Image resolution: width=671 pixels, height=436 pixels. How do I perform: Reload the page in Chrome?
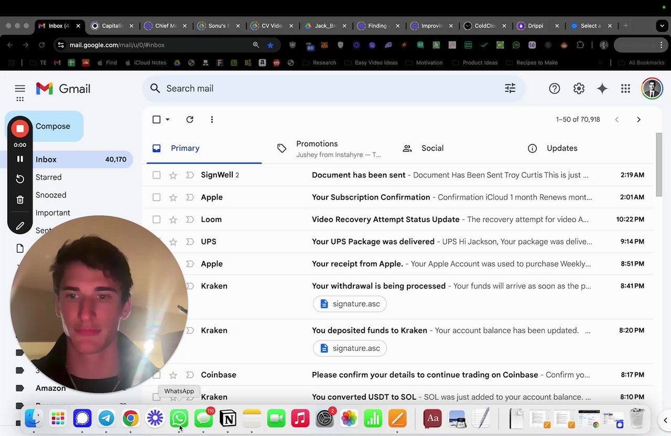(41, 45)
